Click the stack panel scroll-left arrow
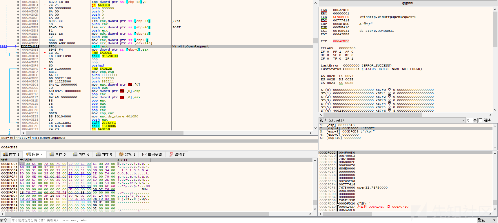Image resolution: width=498 pixels, height=223 pixels. 321,214
